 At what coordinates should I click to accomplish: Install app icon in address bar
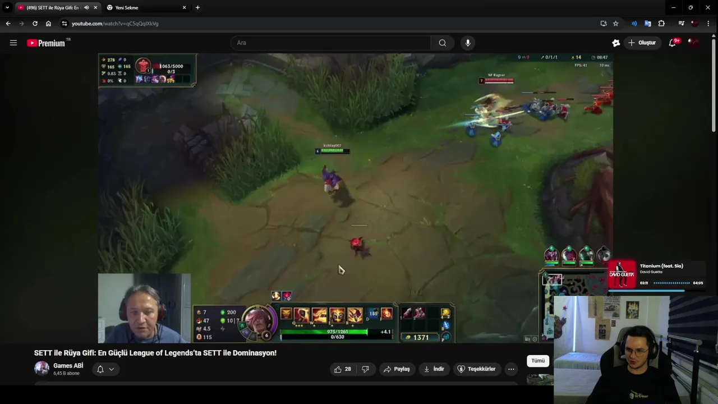[604, 24]
